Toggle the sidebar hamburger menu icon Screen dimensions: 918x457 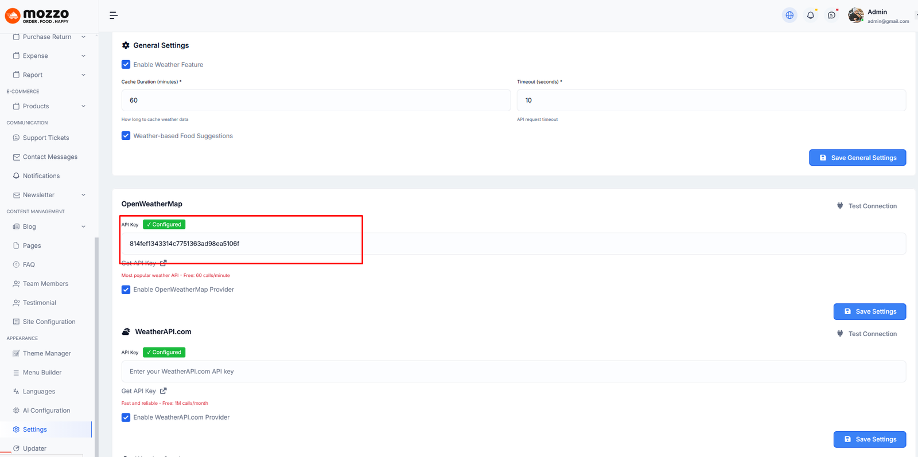pos(114,15)
